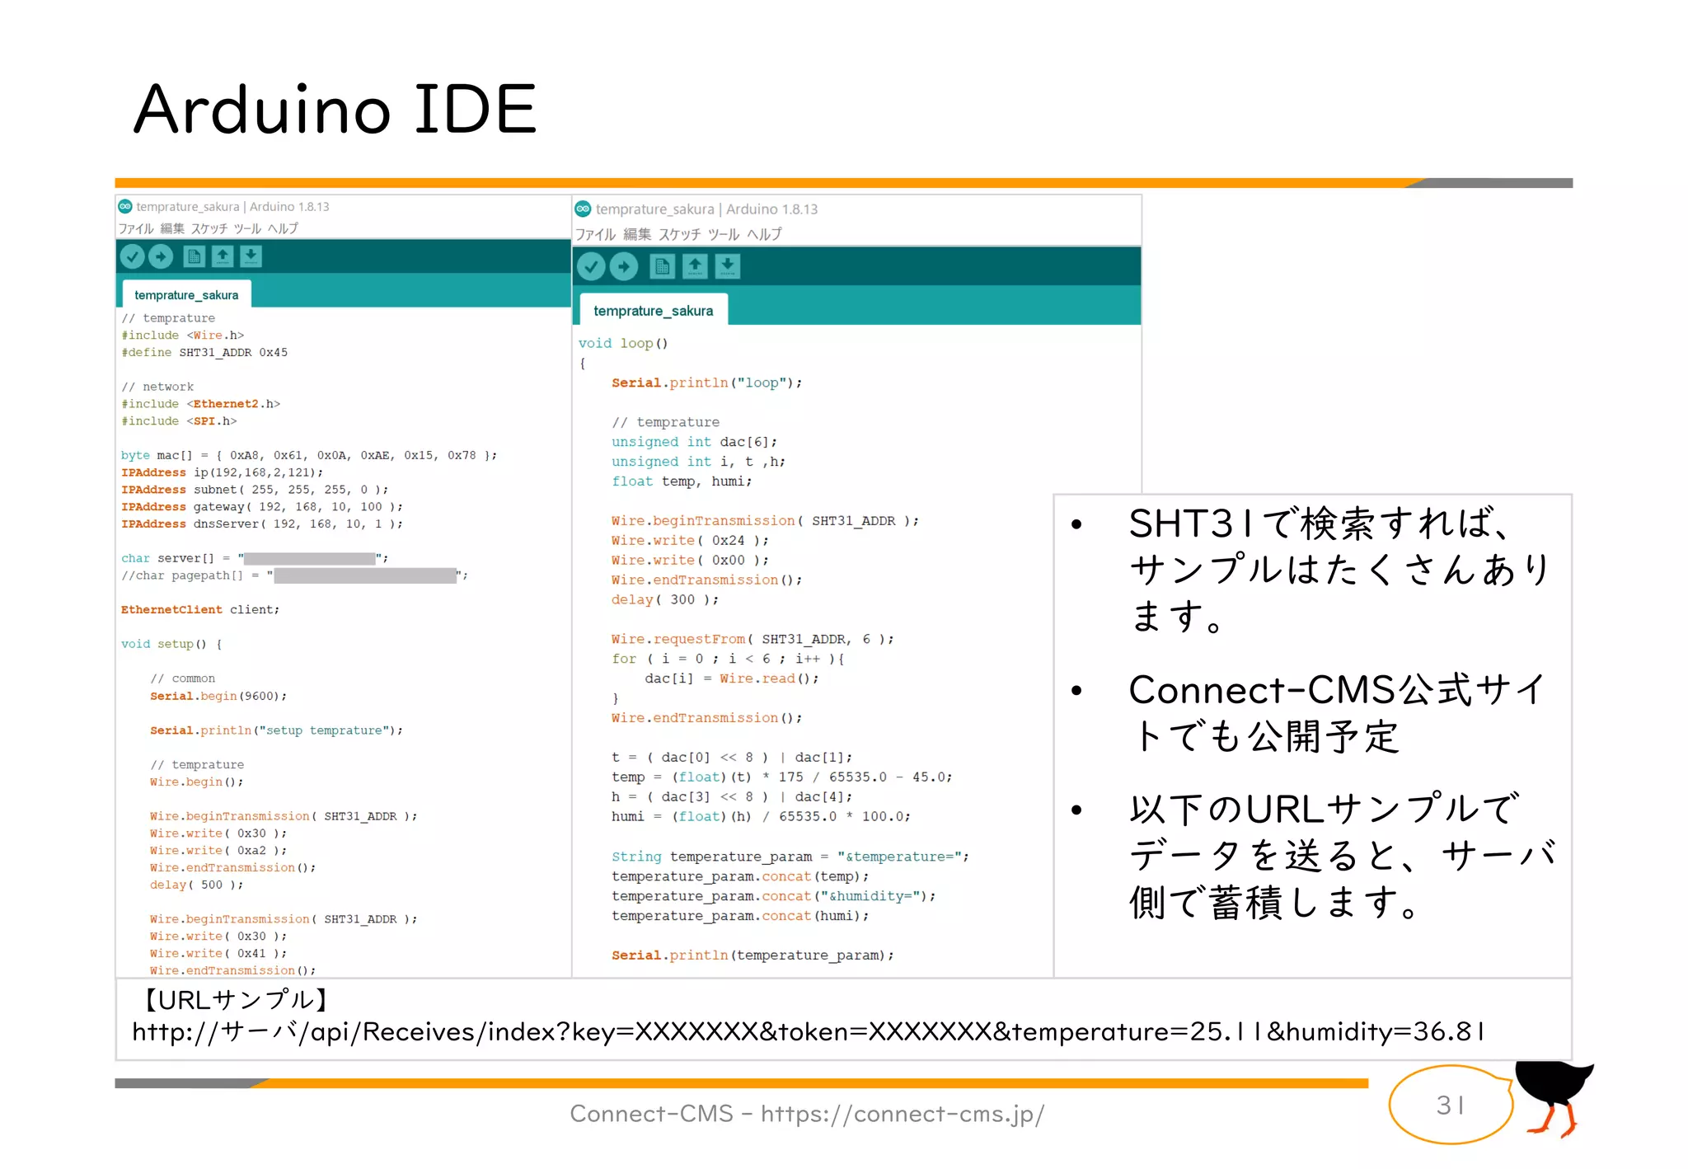Click 'EthernetClient client;' code line
The height and width of the screenshot is (1169, 1688).
pos(200,610)
